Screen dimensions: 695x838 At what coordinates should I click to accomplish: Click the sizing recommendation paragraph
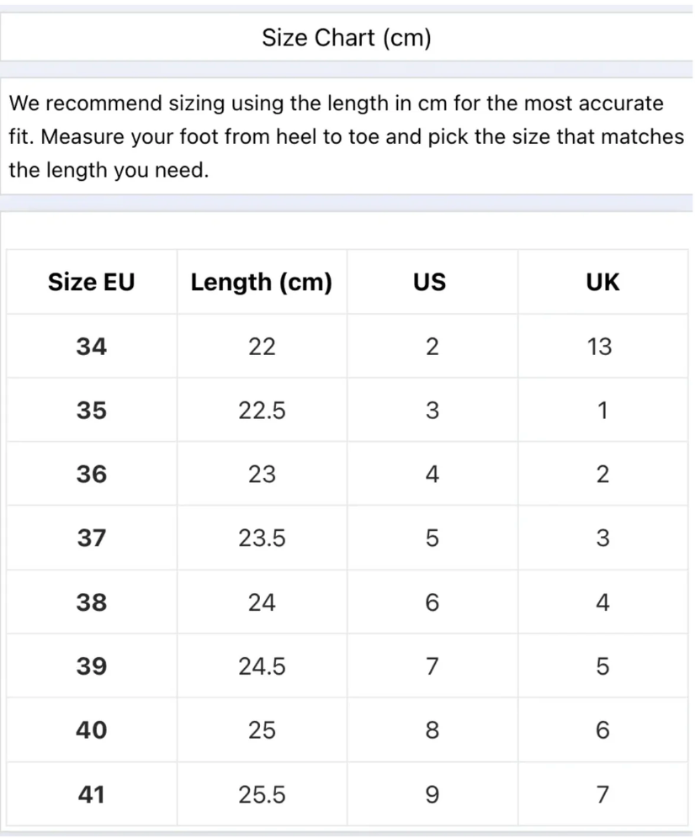pyautogui.click(x=346, y=137)
